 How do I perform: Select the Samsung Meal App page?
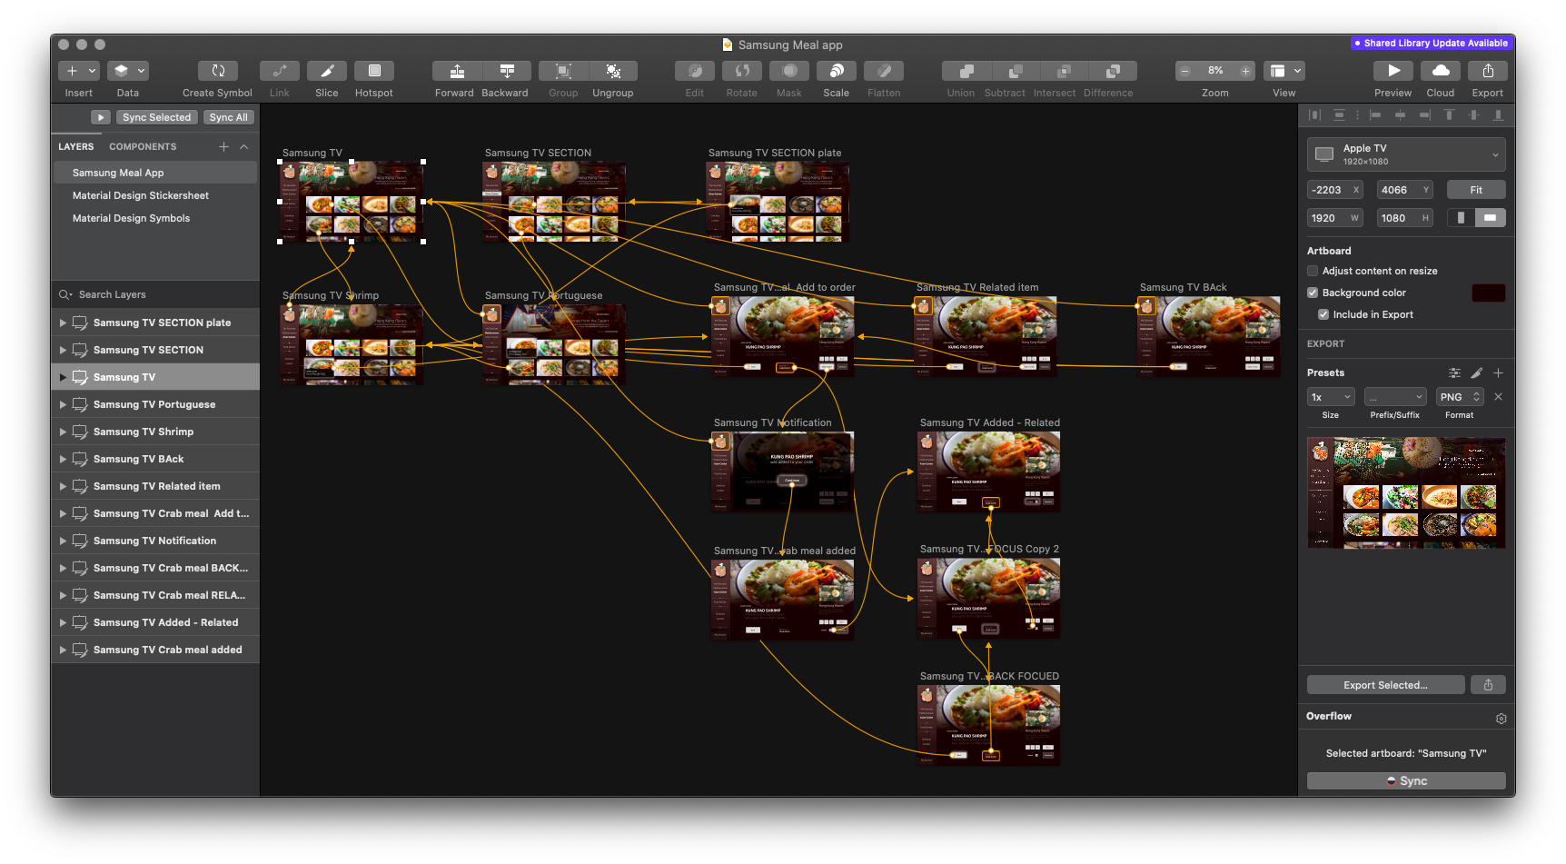click(155, 173)
